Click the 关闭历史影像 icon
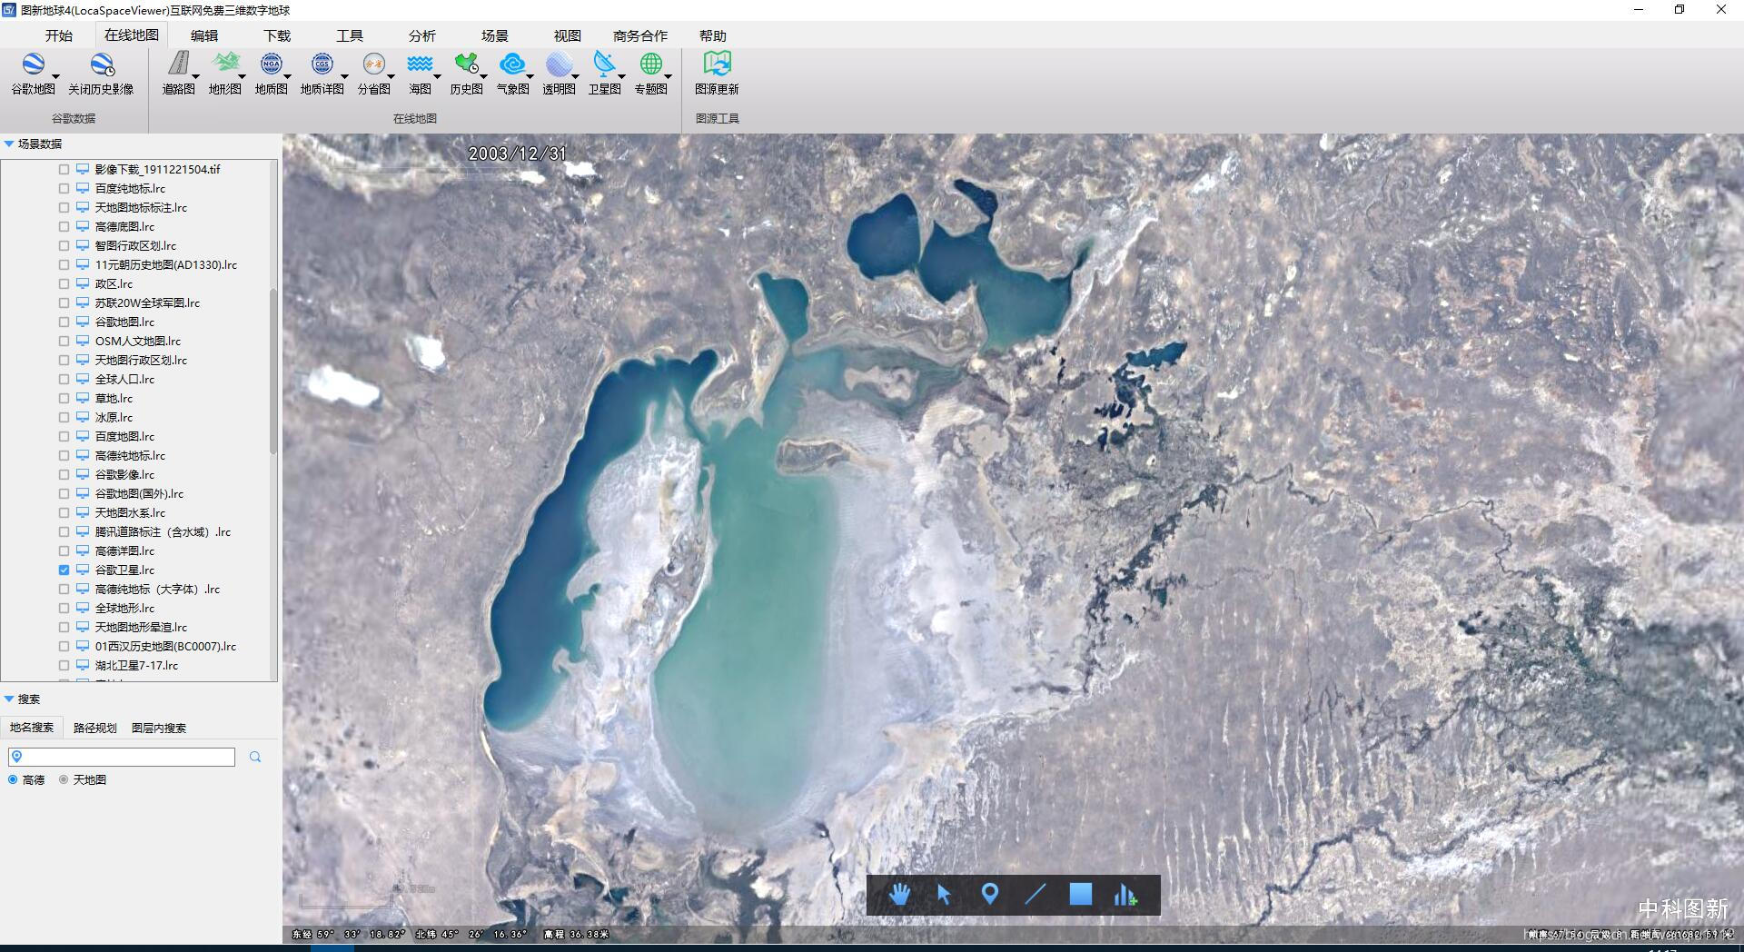The height and width of the screenshot is (952, 1744). coord(101,64)
